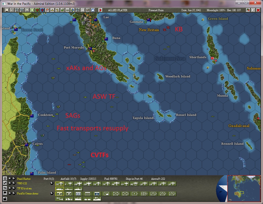Select the highlighted TR transport air unit button
This screenshot has height=204, width=263.
click(x=59, y=184)
